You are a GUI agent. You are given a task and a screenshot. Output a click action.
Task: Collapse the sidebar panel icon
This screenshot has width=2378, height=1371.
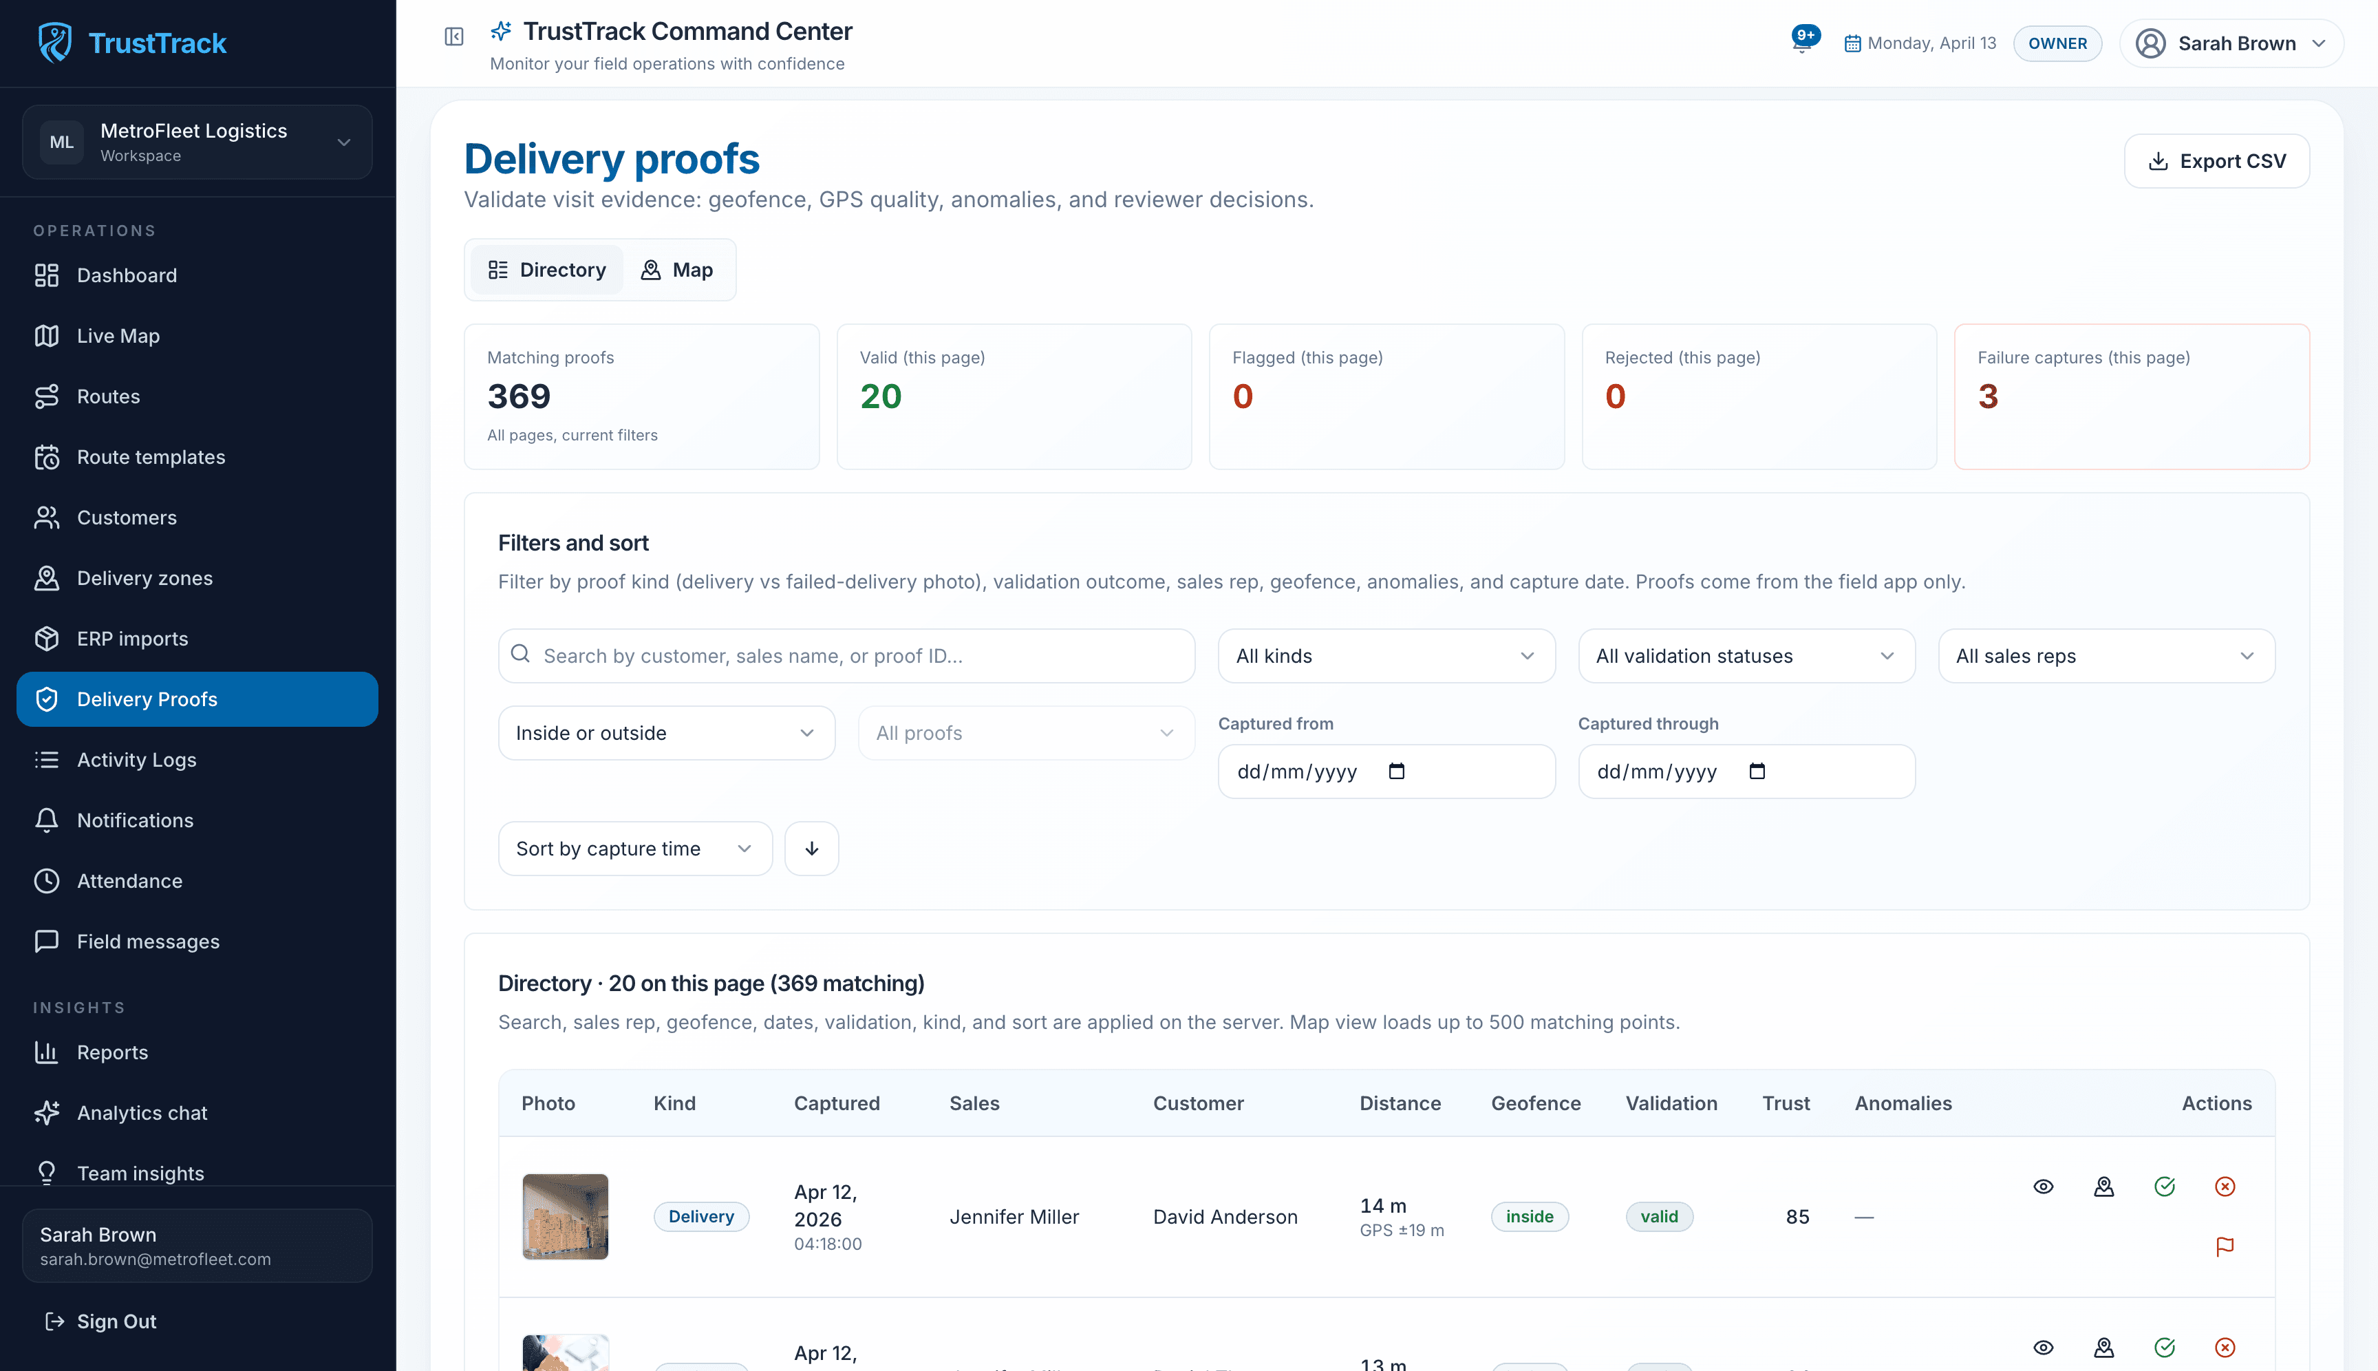[x=453, y=36]
